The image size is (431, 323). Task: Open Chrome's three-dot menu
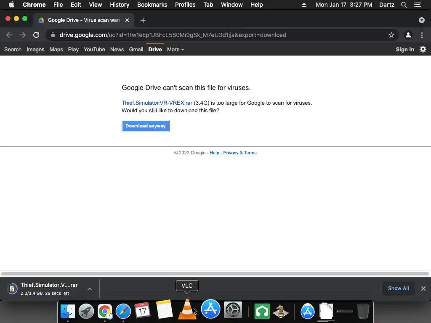coord(422,35)
